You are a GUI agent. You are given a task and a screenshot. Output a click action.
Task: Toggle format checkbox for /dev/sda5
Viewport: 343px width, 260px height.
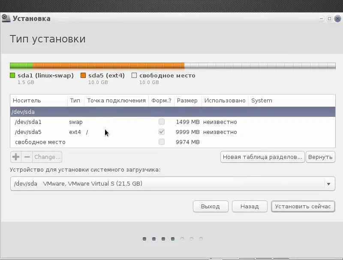[x=162, y=132]
